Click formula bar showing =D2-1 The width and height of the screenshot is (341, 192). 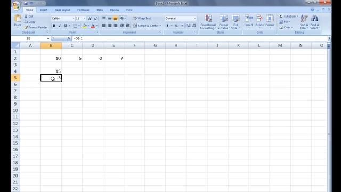click(x=200, y=38)
